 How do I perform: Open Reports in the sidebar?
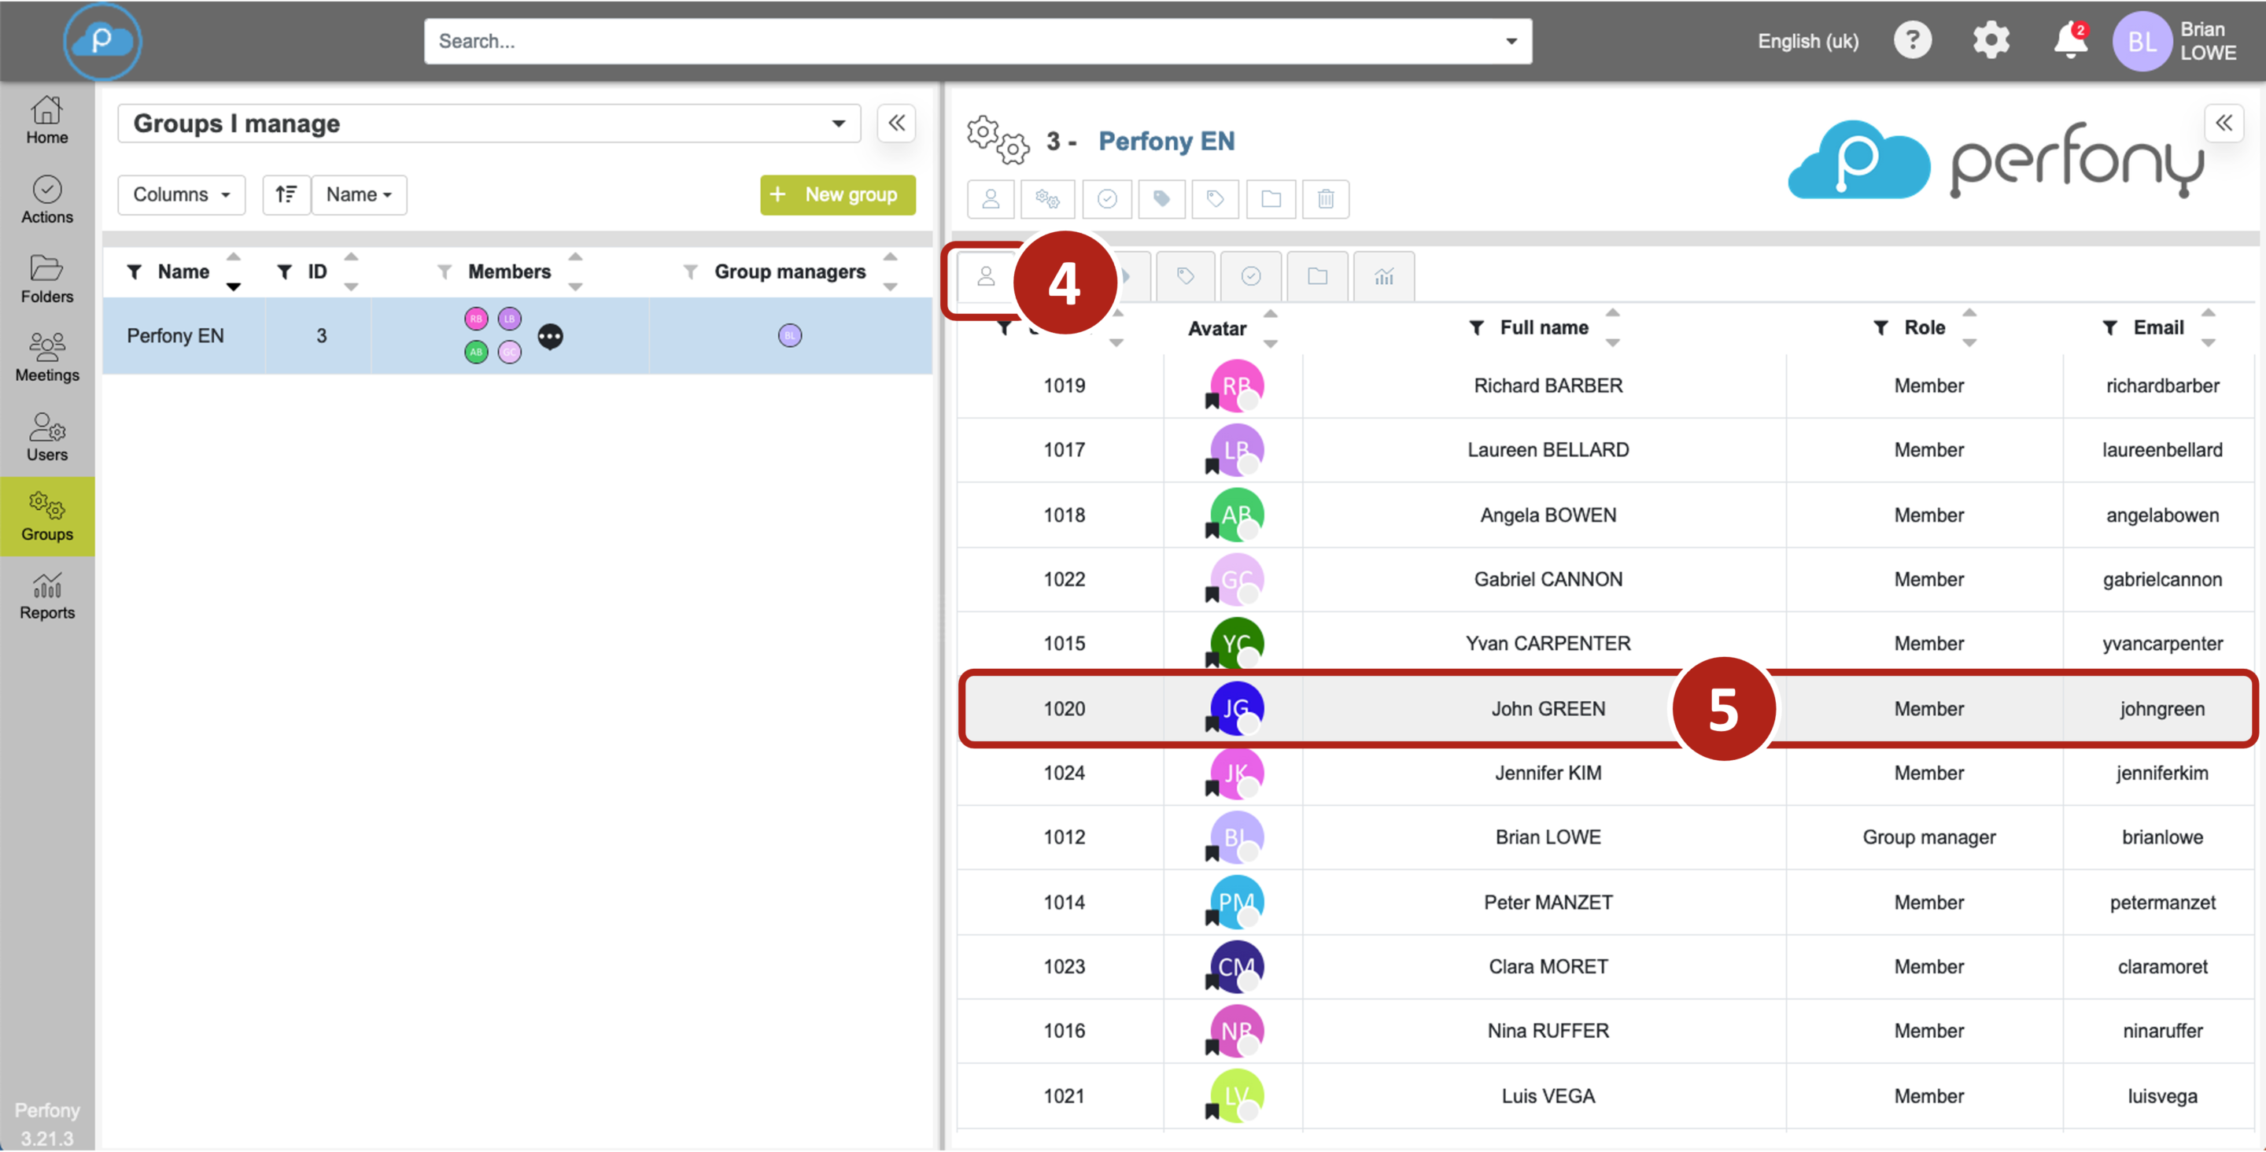(46, 596)
